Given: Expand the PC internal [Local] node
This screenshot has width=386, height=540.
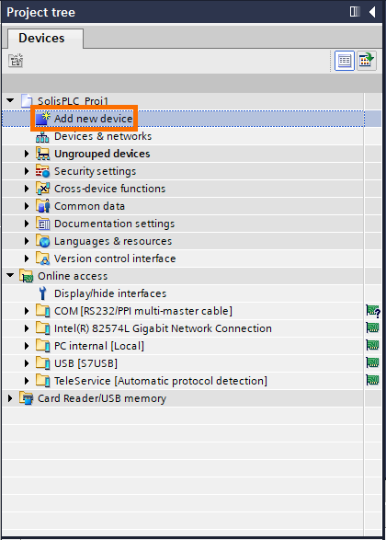Looking at the screenshot, I should [27, 346].
